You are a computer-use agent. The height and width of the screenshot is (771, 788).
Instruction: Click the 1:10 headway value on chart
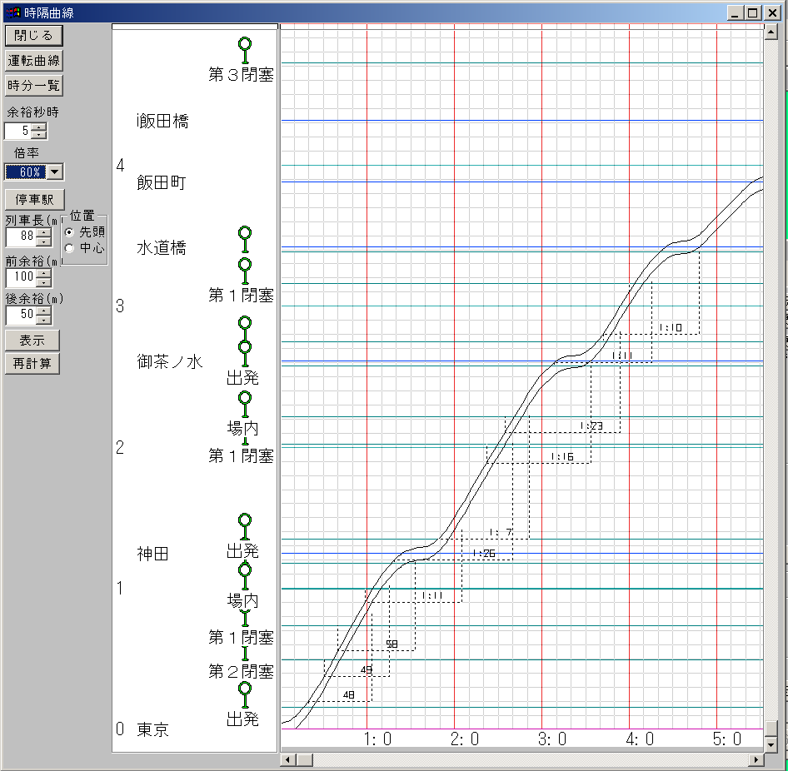[671, 327]
